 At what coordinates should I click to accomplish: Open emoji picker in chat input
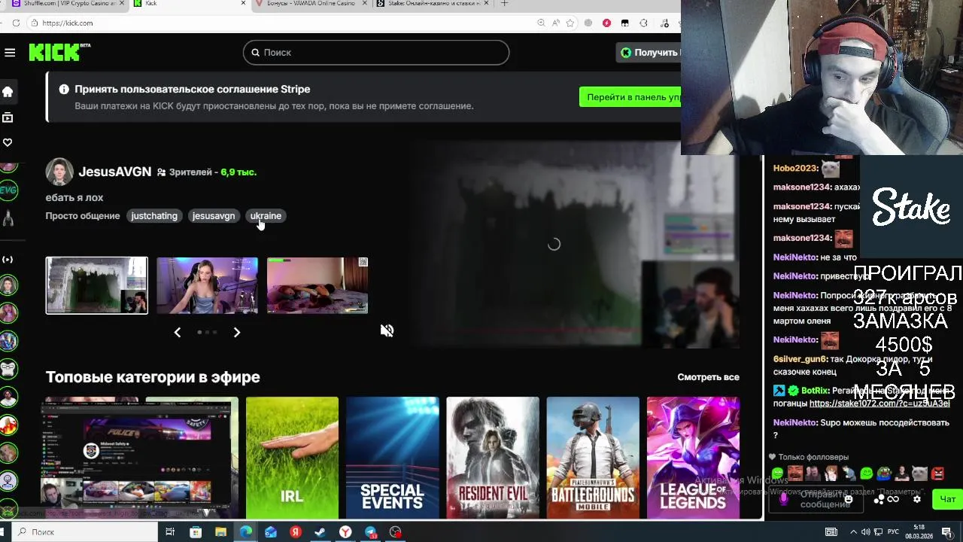[849, 499]
